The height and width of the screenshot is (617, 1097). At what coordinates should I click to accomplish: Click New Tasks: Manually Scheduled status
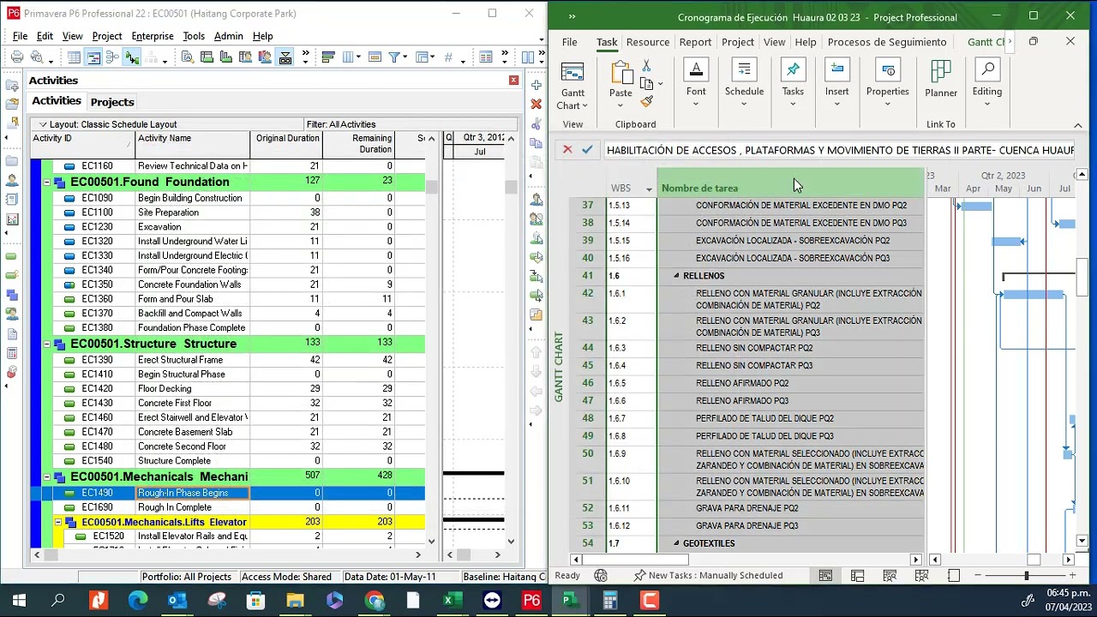coord(708,575)
